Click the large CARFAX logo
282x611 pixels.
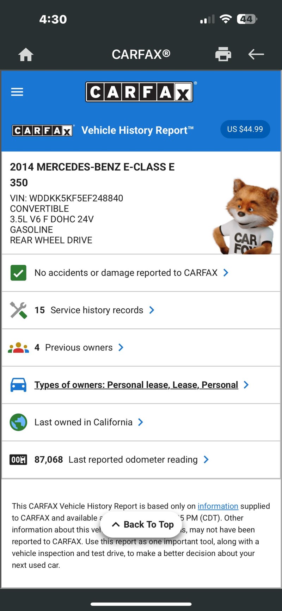pos(139,92)
